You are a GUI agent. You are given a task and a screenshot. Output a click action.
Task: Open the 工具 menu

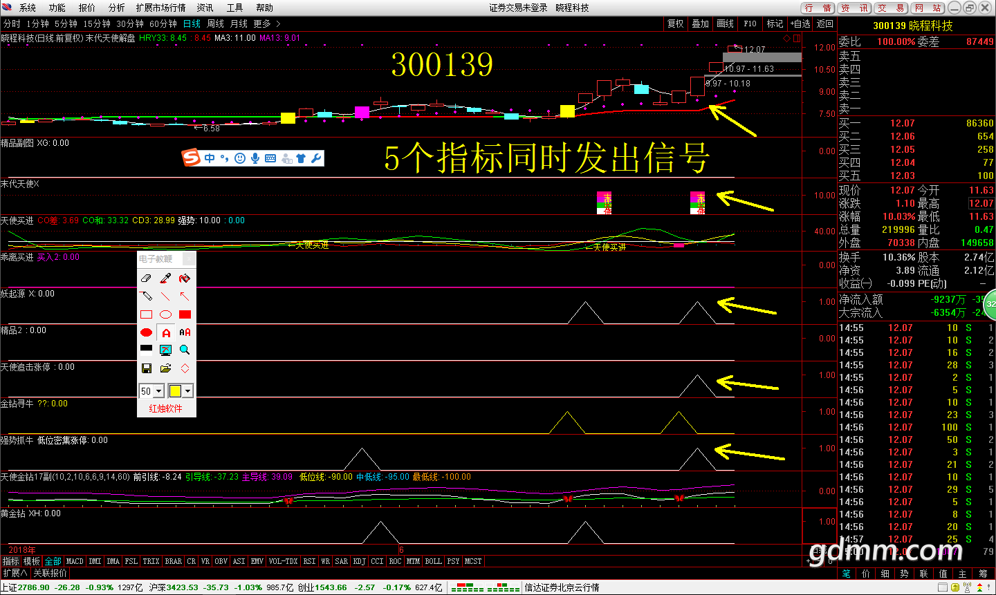point(234,8)
